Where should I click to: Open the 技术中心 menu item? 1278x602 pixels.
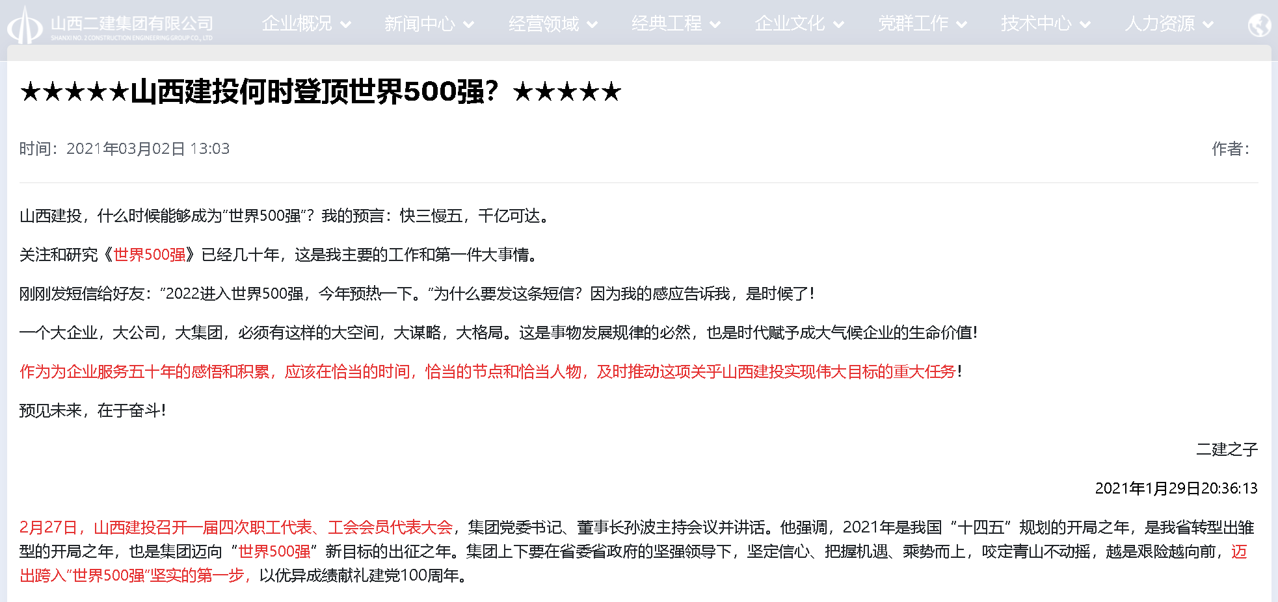[1035, 24]
